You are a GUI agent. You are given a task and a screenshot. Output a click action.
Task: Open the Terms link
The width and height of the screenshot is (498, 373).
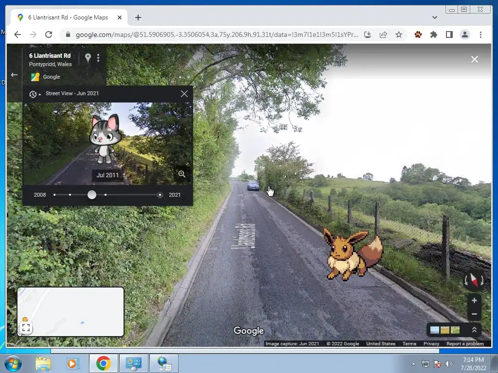[x=409, y=343]
